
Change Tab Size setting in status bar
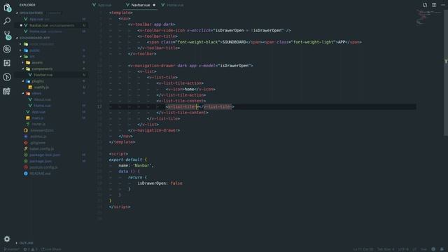(x=386, y=249)
